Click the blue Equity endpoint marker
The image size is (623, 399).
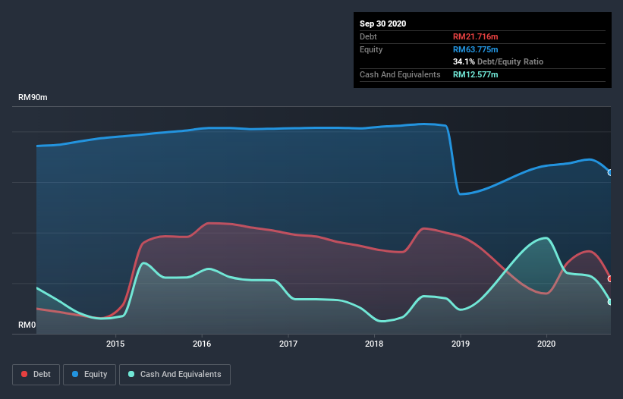pyautogui.click(x=610, y=173)
